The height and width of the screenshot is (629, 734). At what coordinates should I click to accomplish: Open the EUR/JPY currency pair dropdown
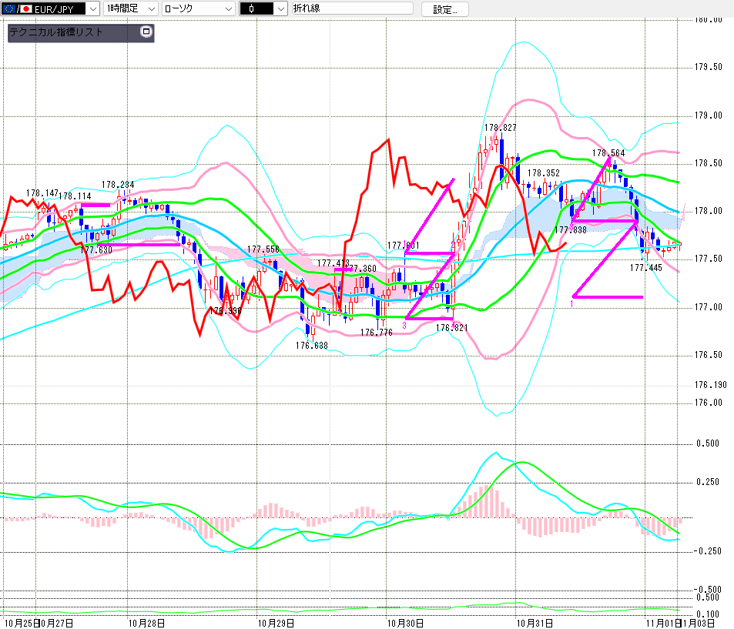coord(92,9)
